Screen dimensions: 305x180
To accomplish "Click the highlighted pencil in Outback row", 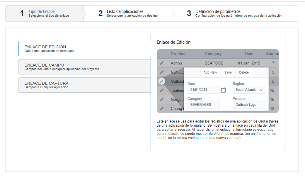I will tap(162, 81).
